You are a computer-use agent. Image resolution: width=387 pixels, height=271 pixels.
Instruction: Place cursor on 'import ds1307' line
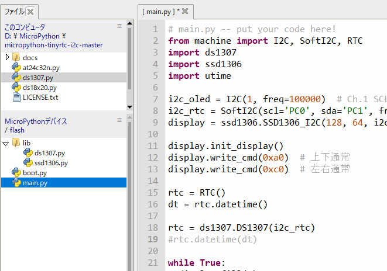tap(202, 53)
